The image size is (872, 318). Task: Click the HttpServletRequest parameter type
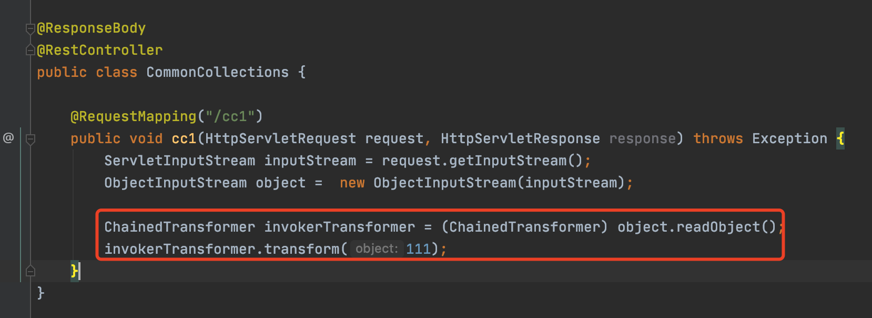click(x=280, y=138)
